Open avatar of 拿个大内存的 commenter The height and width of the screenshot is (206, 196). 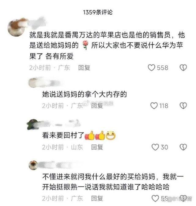tap(33, 83)
